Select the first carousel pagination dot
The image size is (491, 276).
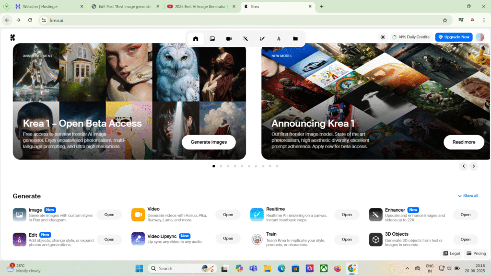(214, 166)
